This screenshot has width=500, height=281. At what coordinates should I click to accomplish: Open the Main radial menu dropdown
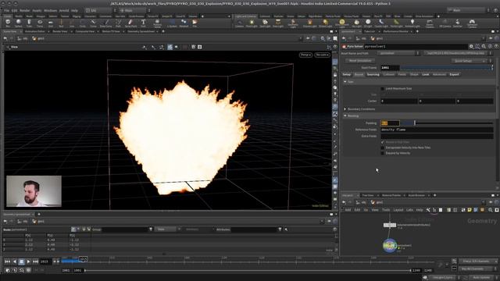(135, 10)
